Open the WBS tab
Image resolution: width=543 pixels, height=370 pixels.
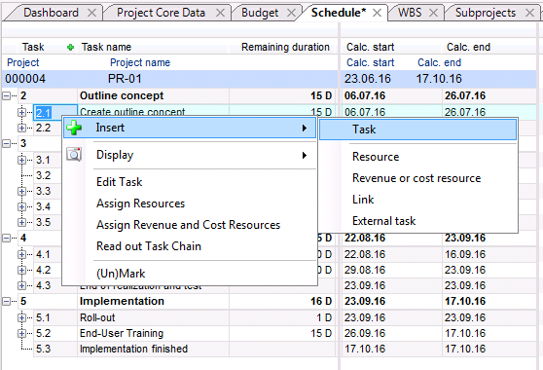pyautogui.click(x=410, y=13)
